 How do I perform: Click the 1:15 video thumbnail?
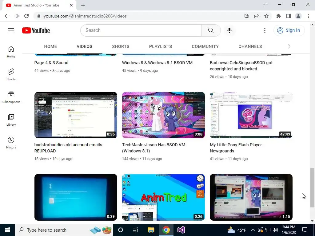[x=251, y=197]
